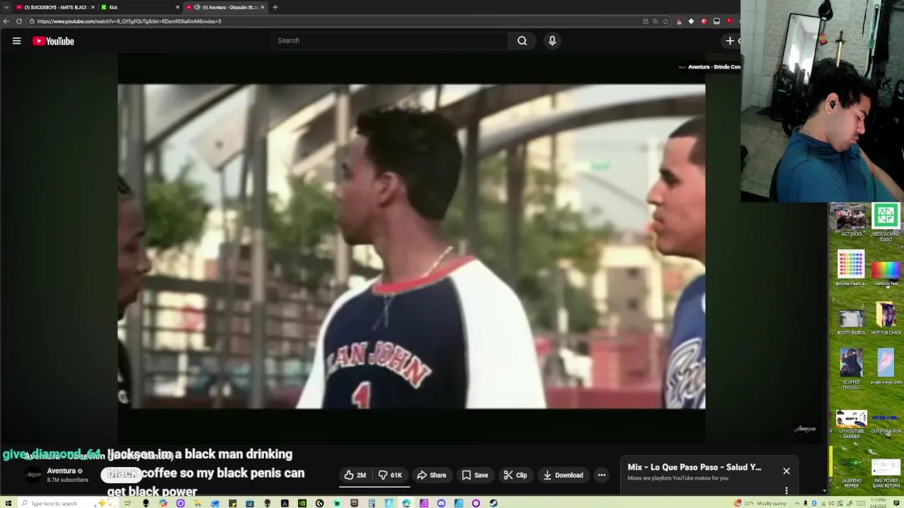The width and height of the screenshot is (904, 508).
Task: Open the YouTube guide hamburger menu
Action: pyautogui.click(x=16, y=41)
